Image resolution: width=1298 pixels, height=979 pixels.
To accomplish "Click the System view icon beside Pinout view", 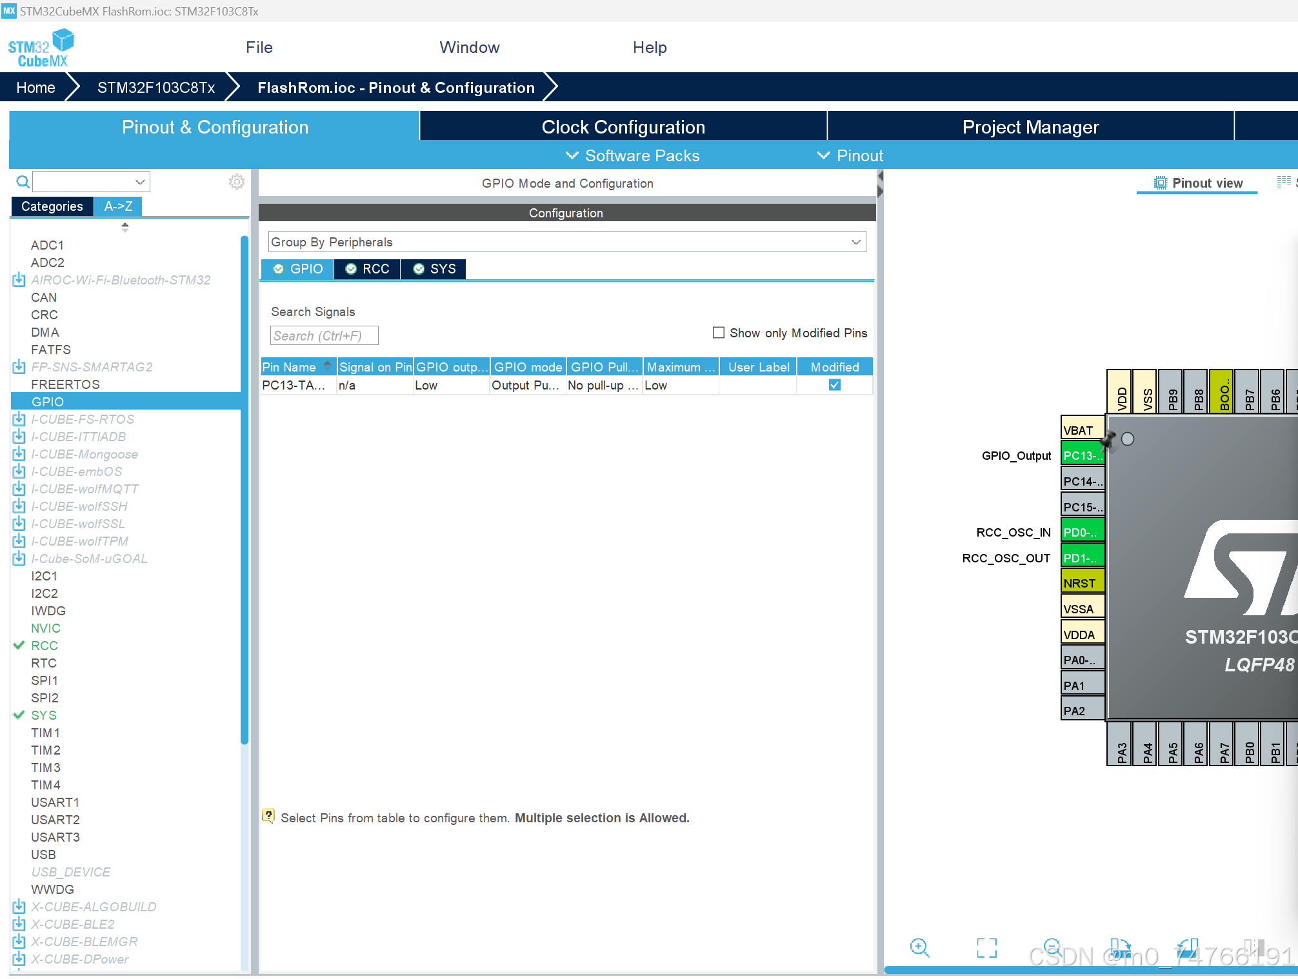I will click(x=1284, y=183).
